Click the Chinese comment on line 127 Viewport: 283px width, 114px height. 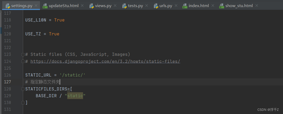coord(42,82)
